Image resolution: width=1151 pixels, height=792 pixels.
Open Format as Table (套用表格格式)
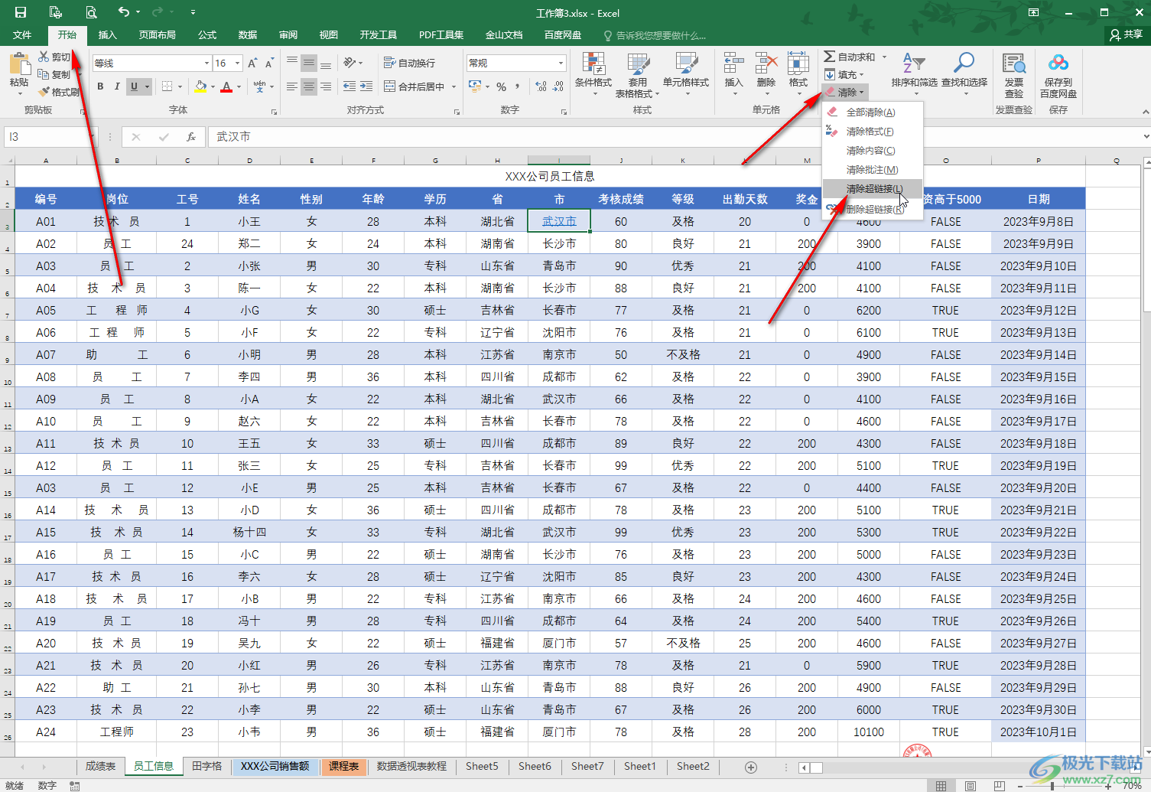pyautogui.click(x=637, y=75)
